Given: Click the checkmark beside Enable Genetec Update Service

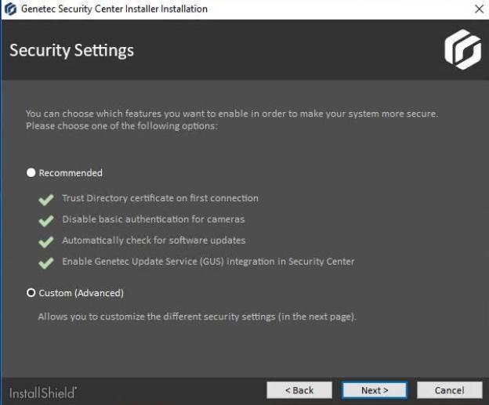Looking at the screenshot, I should coord(46,262).
